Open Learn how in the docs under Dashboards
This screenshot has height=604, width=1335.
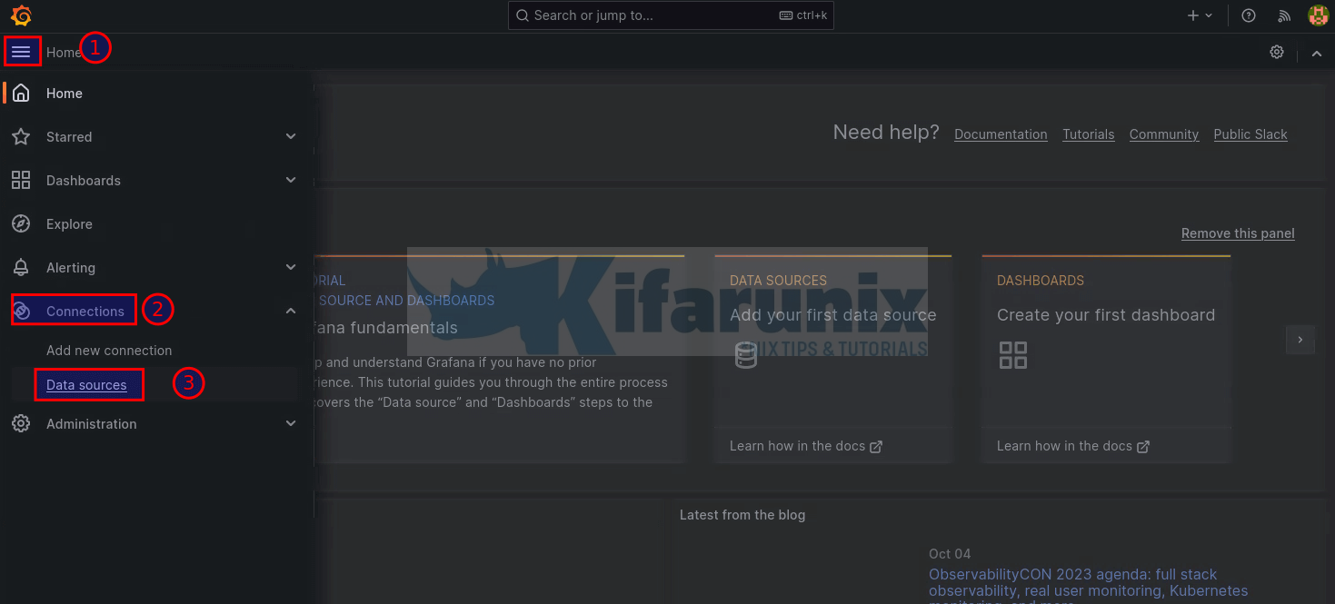(1072, 446)
